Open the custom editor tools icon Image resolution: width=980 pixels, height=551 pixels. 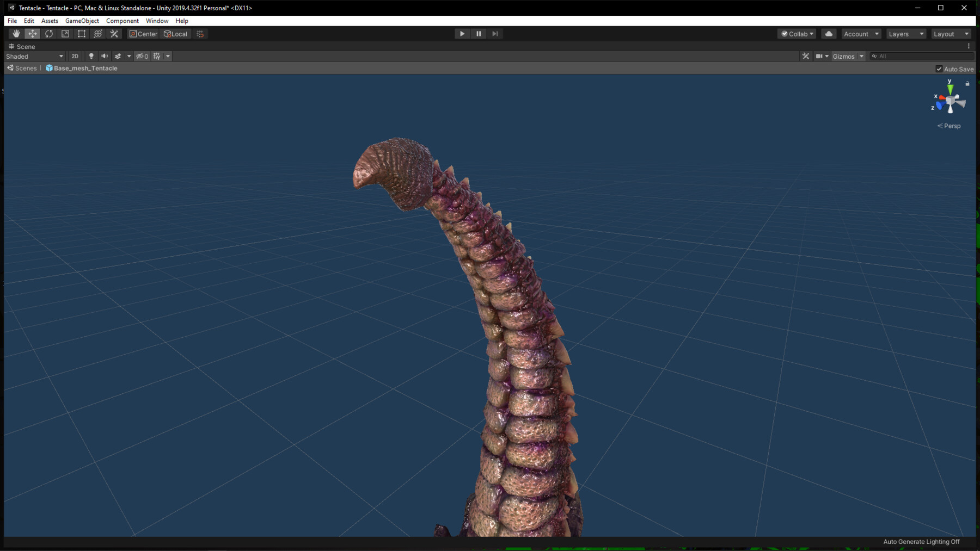[x=114, y=34]
